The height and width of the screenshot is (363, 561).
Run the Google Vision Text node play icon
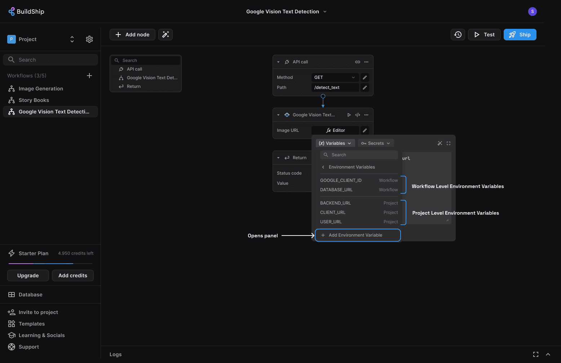(349, 115)
